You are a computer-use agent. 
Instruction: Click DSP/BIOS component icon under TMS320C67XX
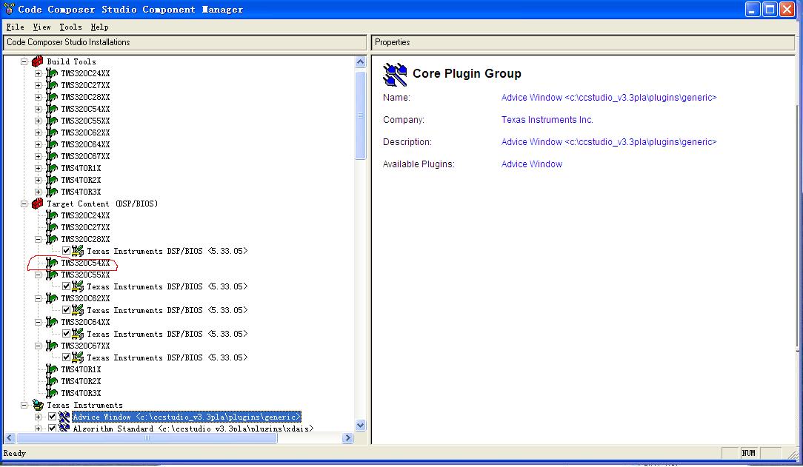pos(78,357)
